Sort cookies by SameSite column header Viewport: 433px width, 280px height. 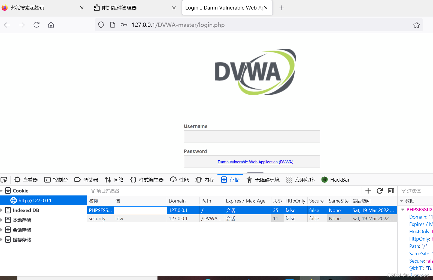tap(339, 201)
